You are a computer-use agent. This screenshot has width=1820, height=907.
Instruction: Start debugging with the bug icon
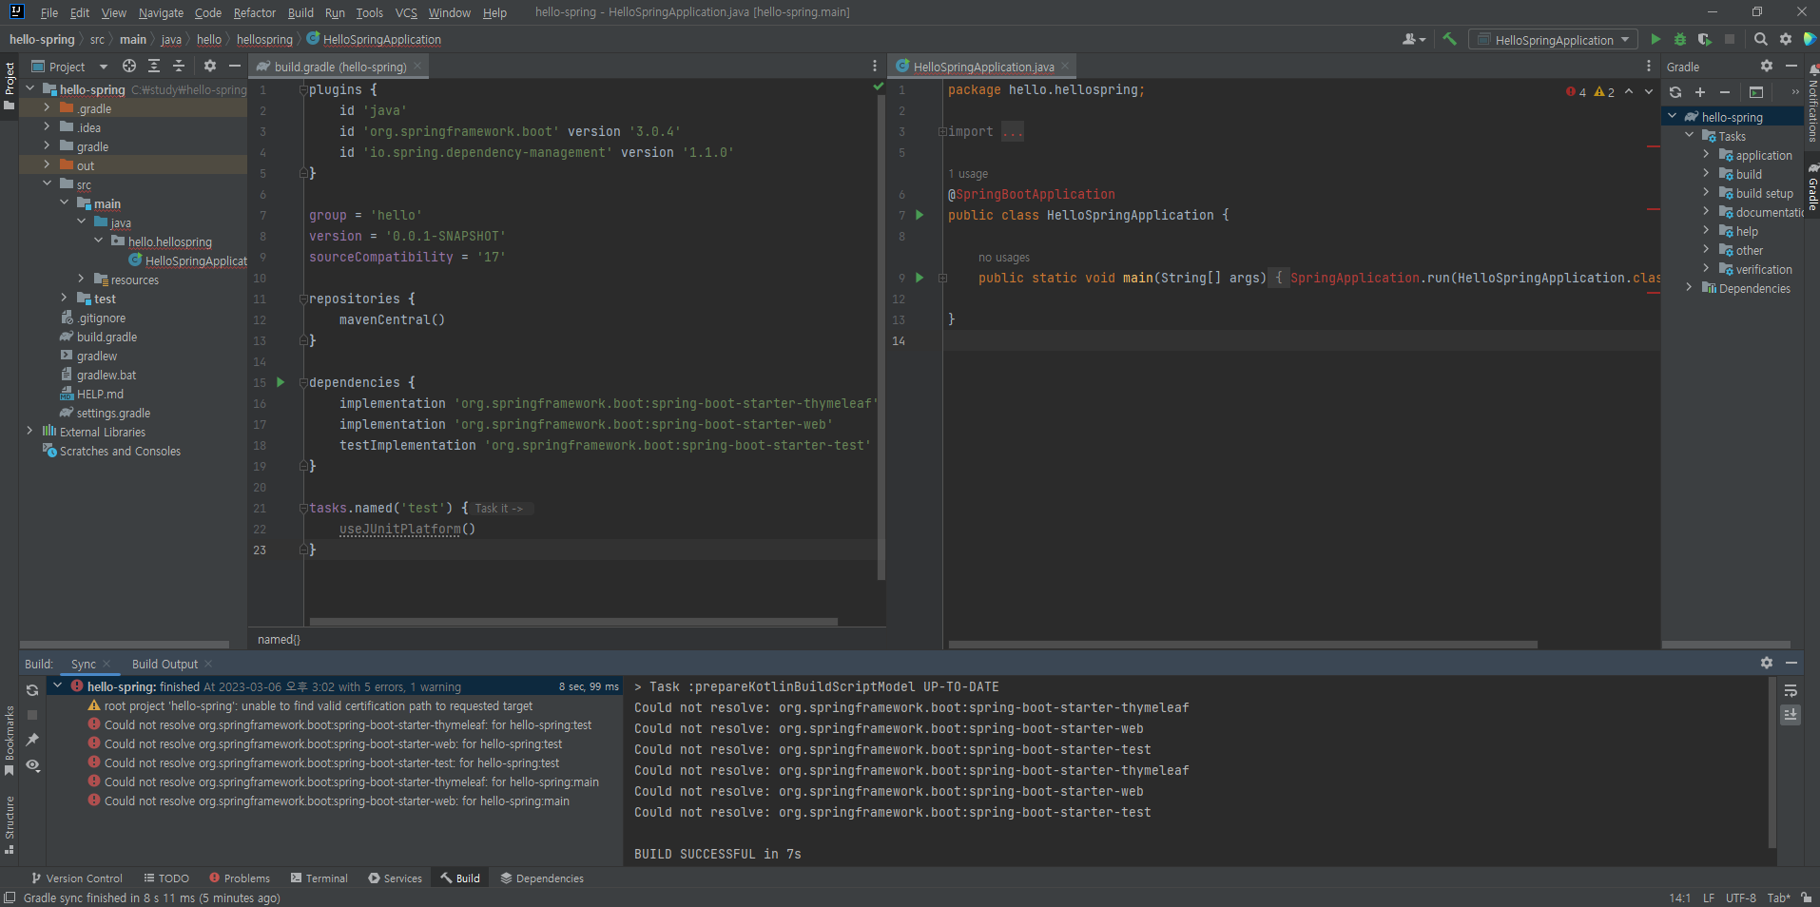point(1680,39)
